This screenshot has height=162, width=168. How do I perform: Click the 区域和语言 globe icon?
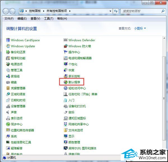pos(8,94)
